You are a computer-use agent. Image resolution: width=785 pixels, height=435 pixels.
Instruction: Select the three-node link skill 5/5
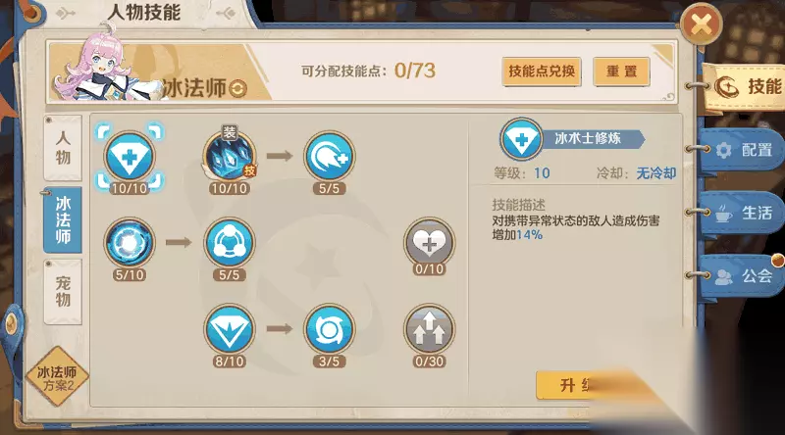[x=230, y=243]
